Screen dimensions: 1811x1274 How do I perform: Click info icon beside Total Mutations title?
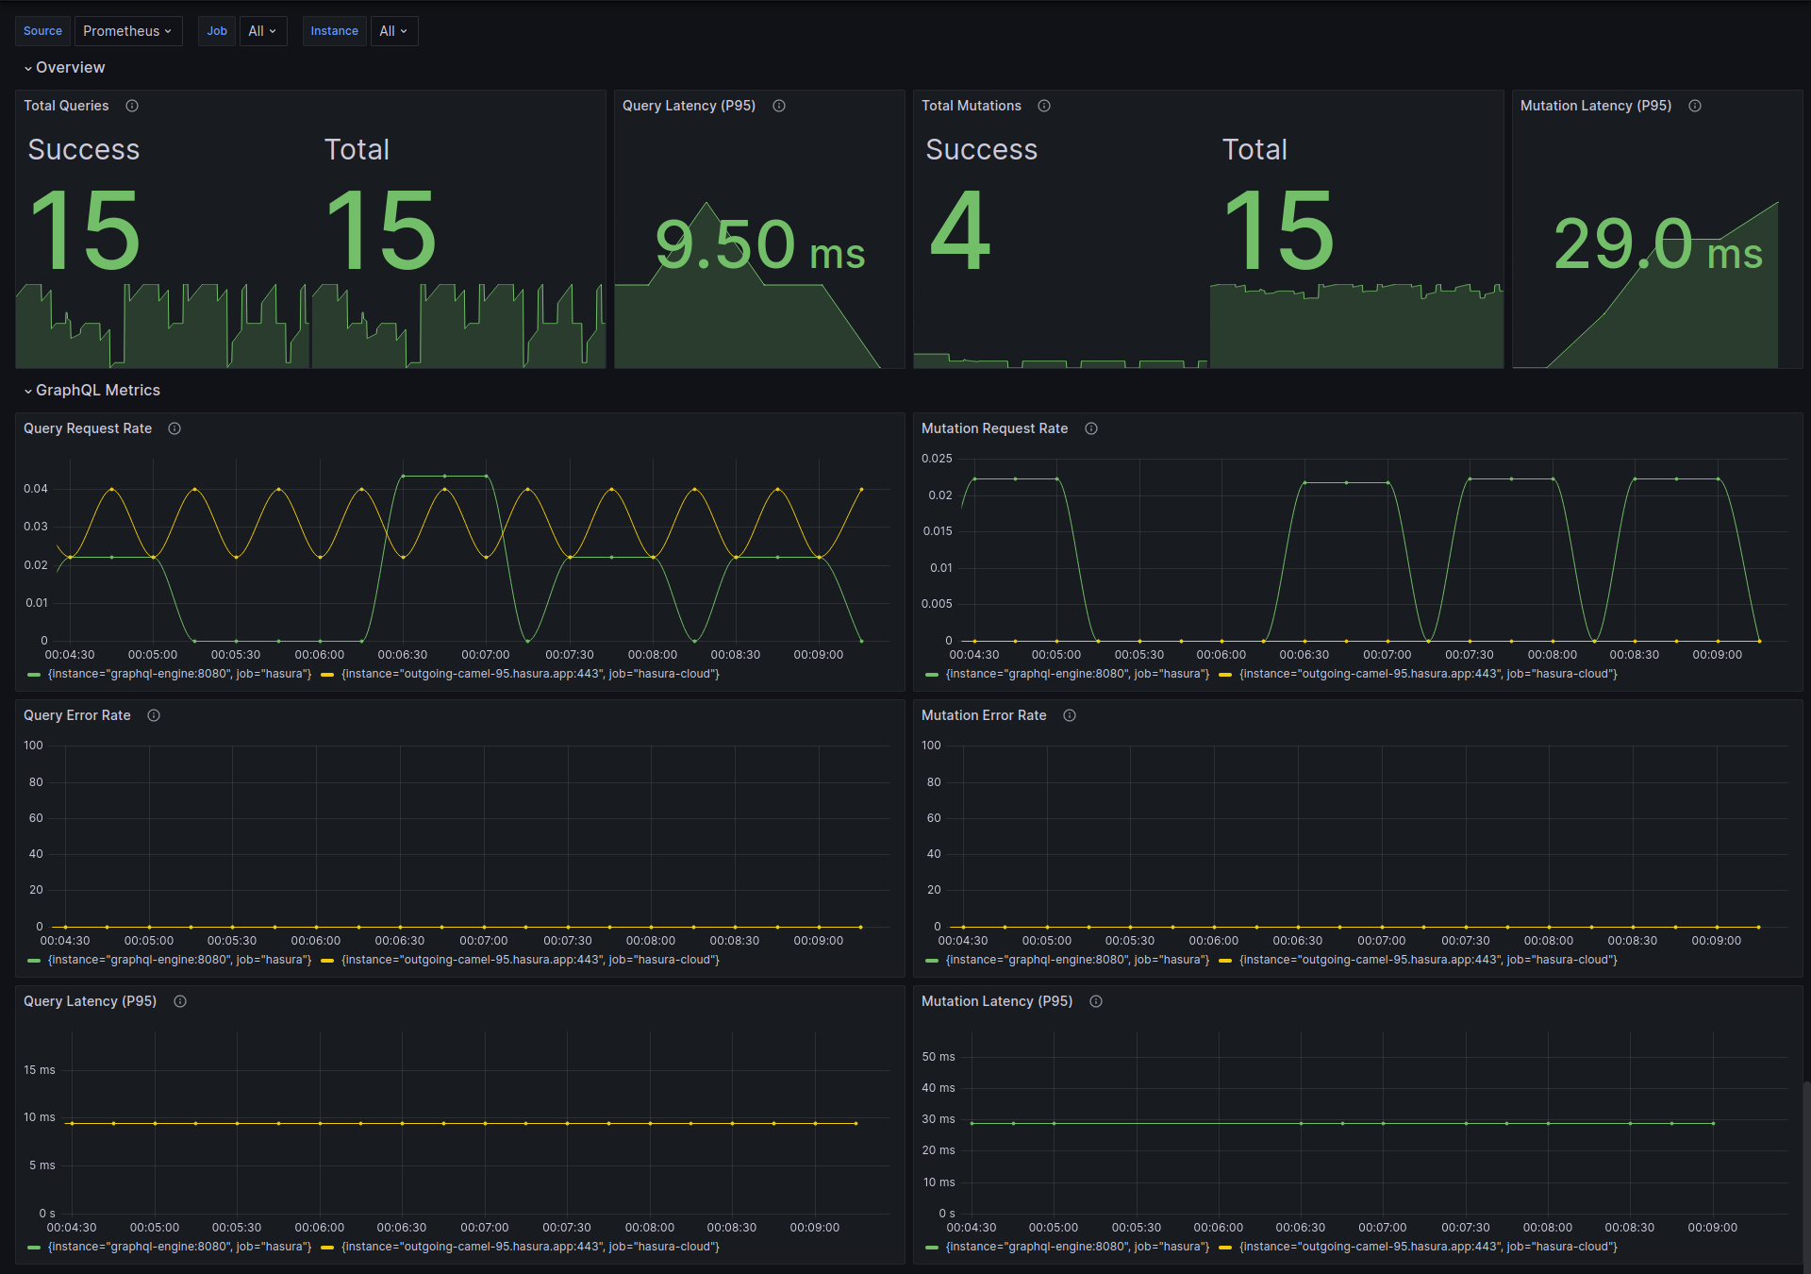pyautogui.click(x=1044, y=106)
